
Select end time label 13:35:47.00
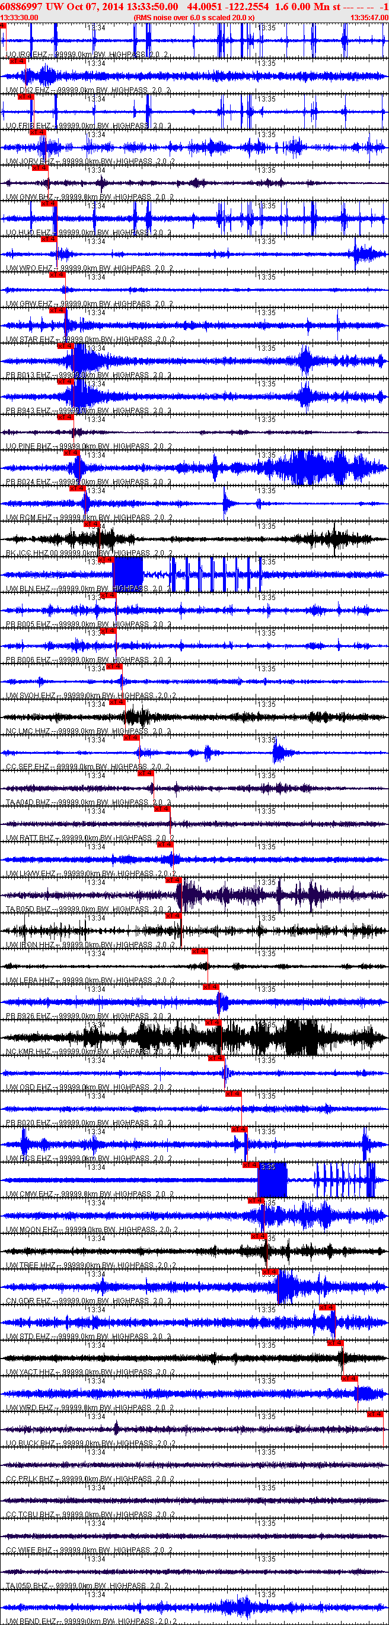369,18
